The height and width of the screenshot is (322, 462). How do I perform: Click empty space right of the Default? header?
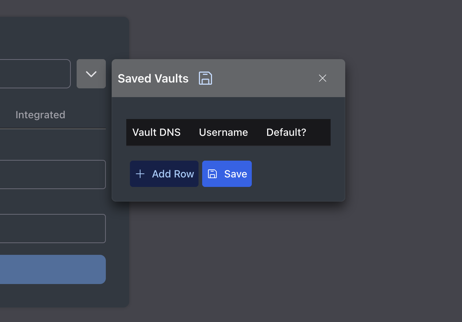point(319,132)
